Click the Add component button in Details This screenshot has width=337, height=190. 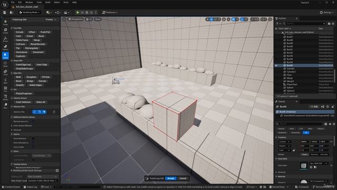coord(314,107)
